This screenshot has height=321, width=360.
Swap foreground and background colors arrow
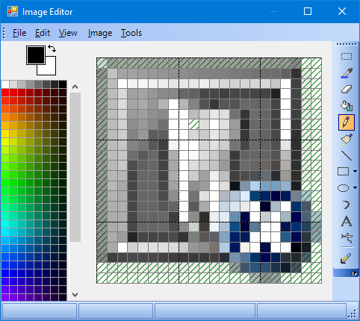click(52, 49)
